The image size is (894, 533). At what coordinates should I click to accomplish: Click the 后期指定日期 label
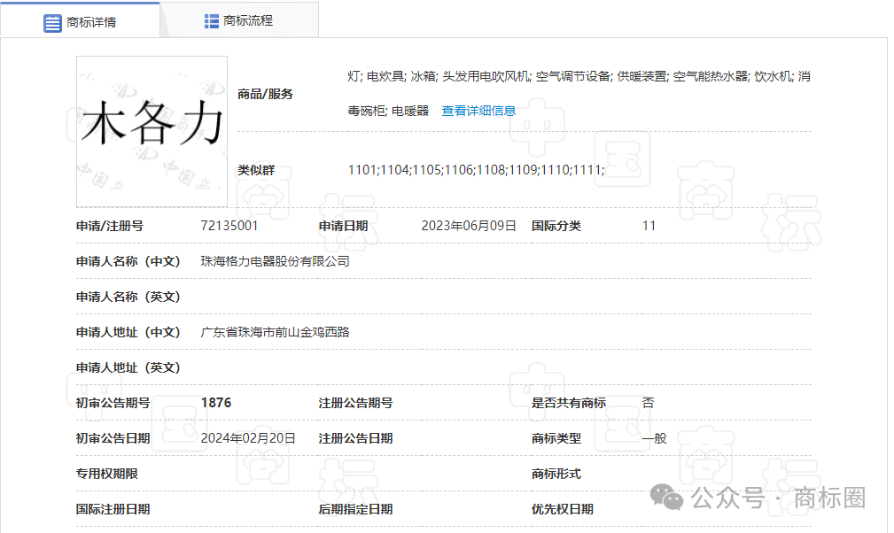tap(355, 509)
